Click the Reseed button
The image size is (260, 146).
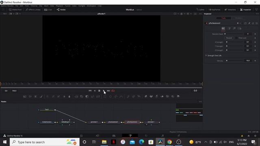(229, 38)
